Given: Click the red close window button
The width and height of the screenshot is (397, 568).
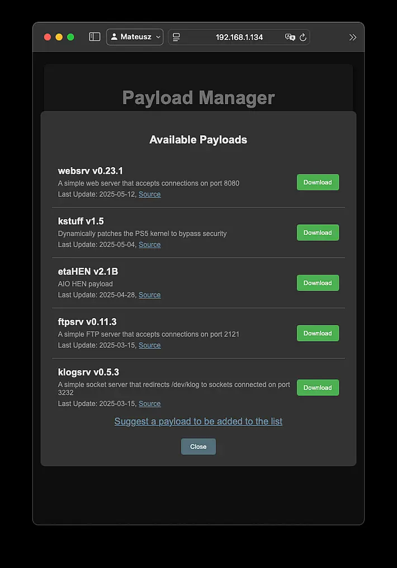Looking at the screenshot, I should coord(48,37).
